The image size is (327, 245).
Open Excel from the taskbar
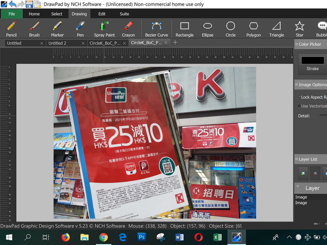click(217, 237)
